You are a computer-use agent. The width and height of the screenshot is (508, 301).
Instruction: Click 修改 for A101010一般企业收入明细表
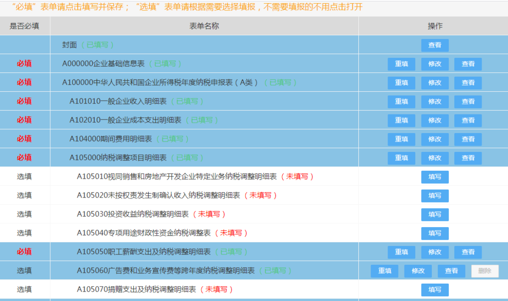point(435,102)
